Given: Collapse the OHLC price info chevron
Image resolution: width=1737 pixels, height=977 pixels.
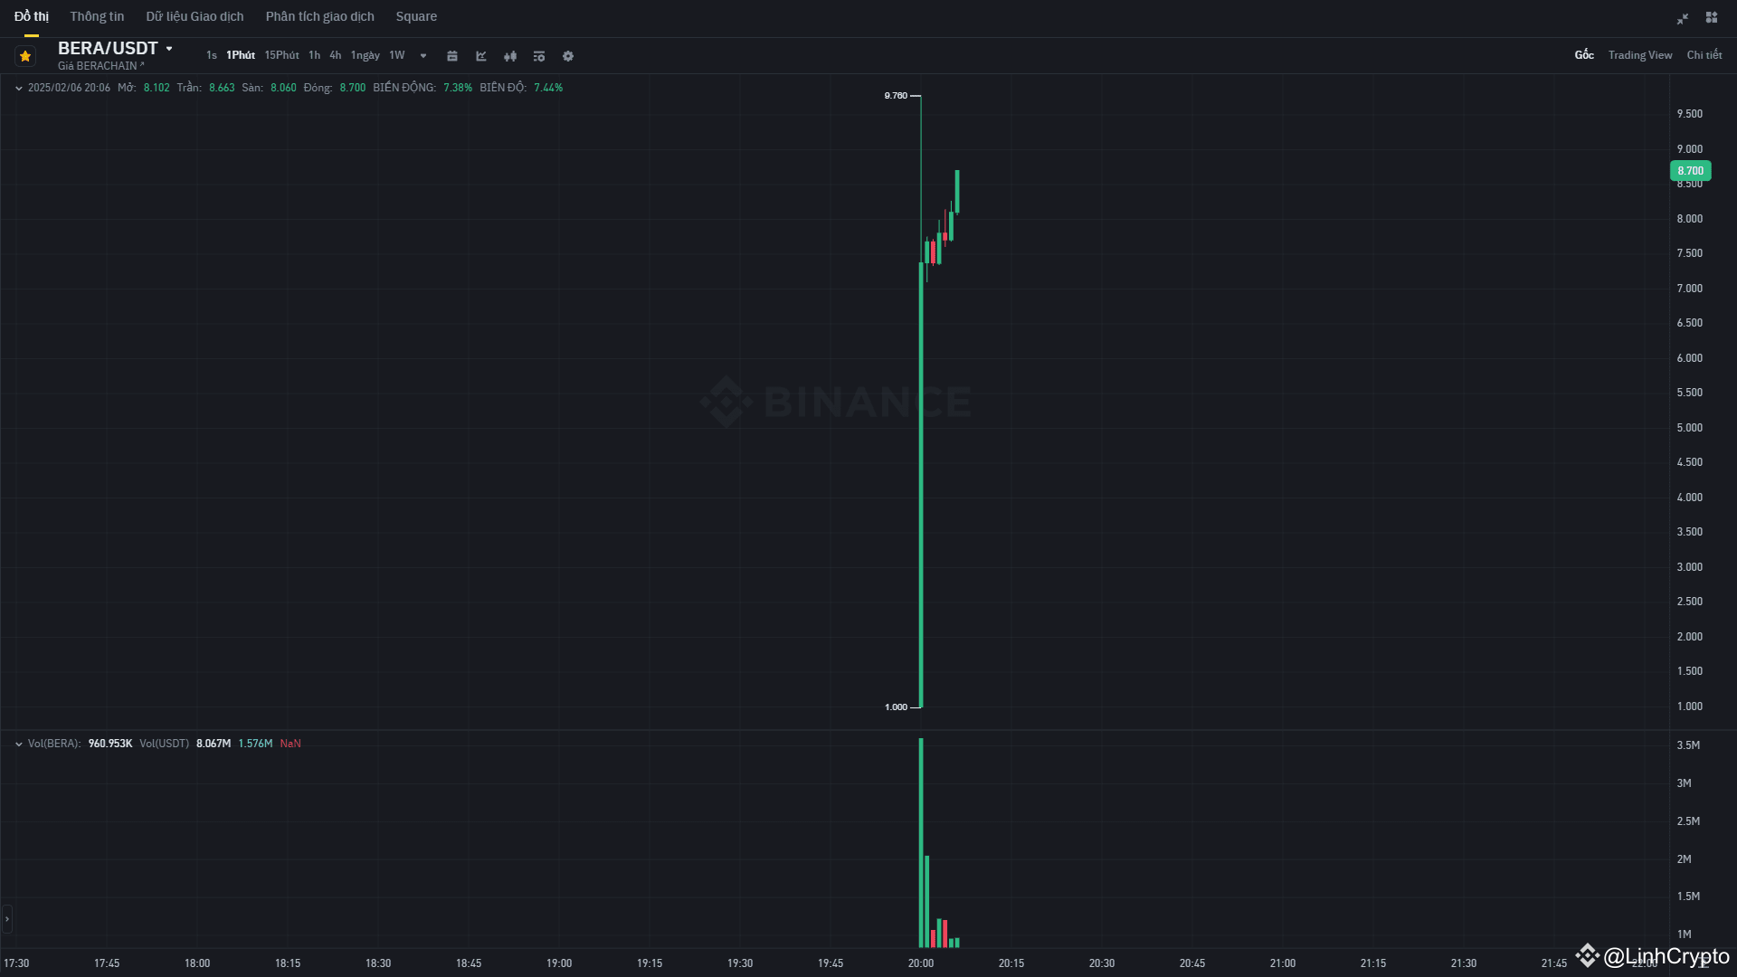Looking at the screenshot, I should click(x=19, y=88).
